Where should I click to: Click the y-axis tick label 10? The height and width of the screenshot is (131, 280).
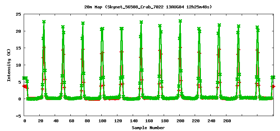(x=19, y=65)
